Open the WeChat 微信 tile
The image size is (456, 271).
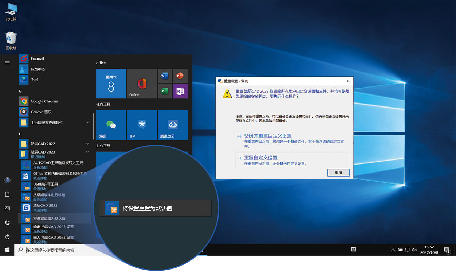point(111,125)
